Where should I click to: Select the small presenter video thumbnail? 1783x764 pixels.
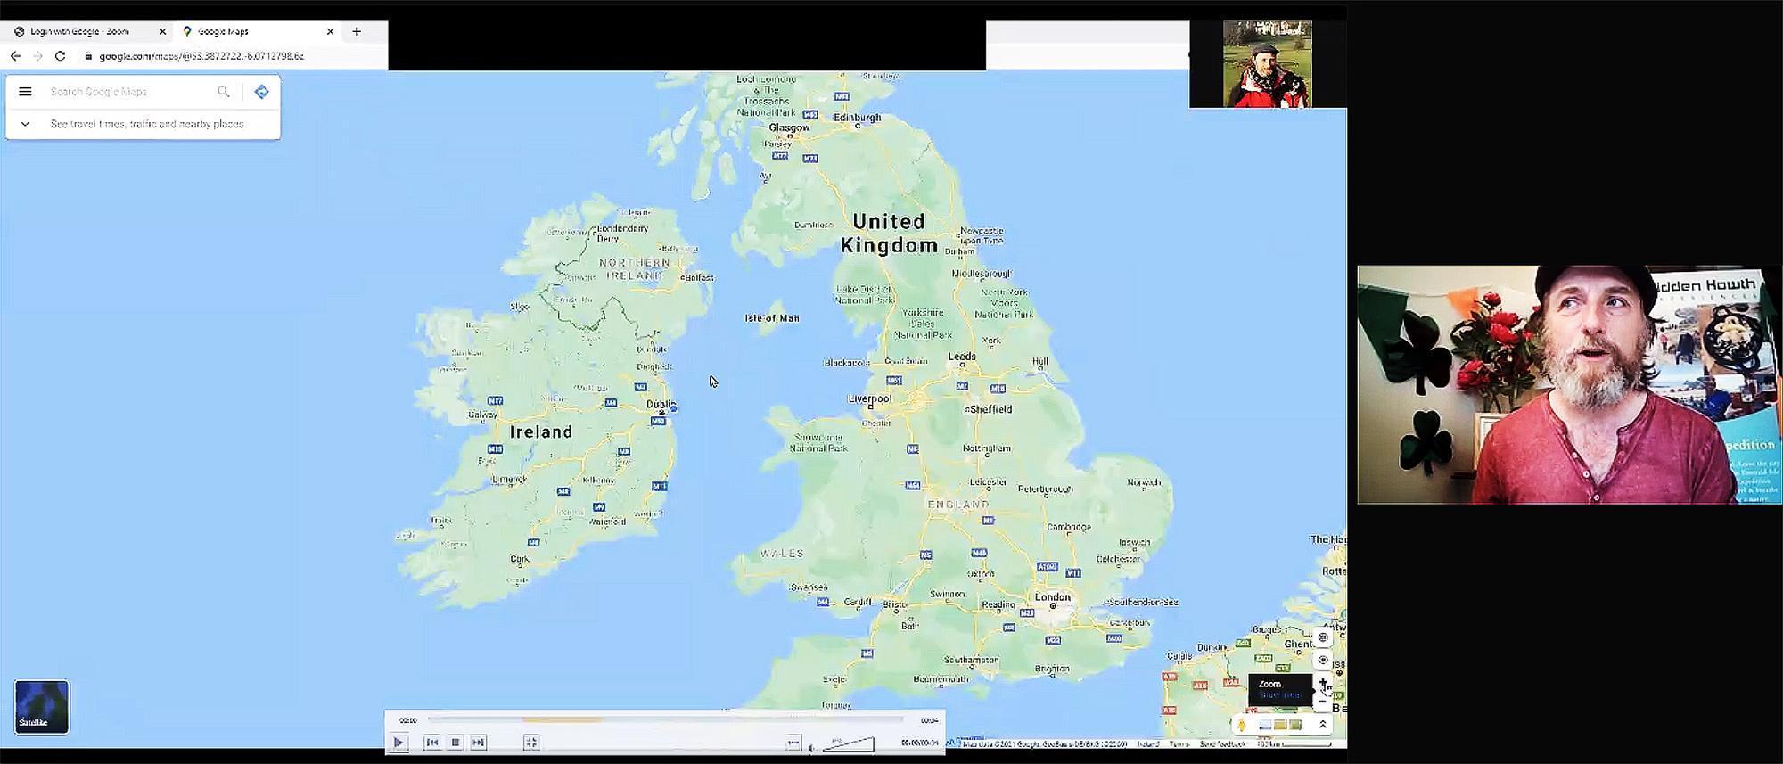[1267, 64]
